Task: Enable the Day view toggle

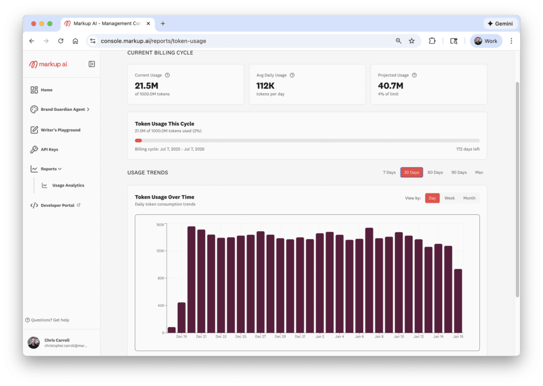Action: (x=432, y=198)
